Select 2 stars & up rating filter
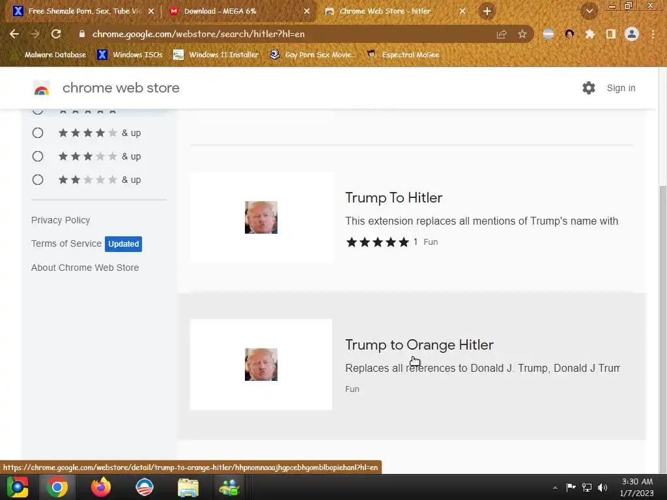Image resolution: width=667 pixels, height=500 pixels. point(38,180)
